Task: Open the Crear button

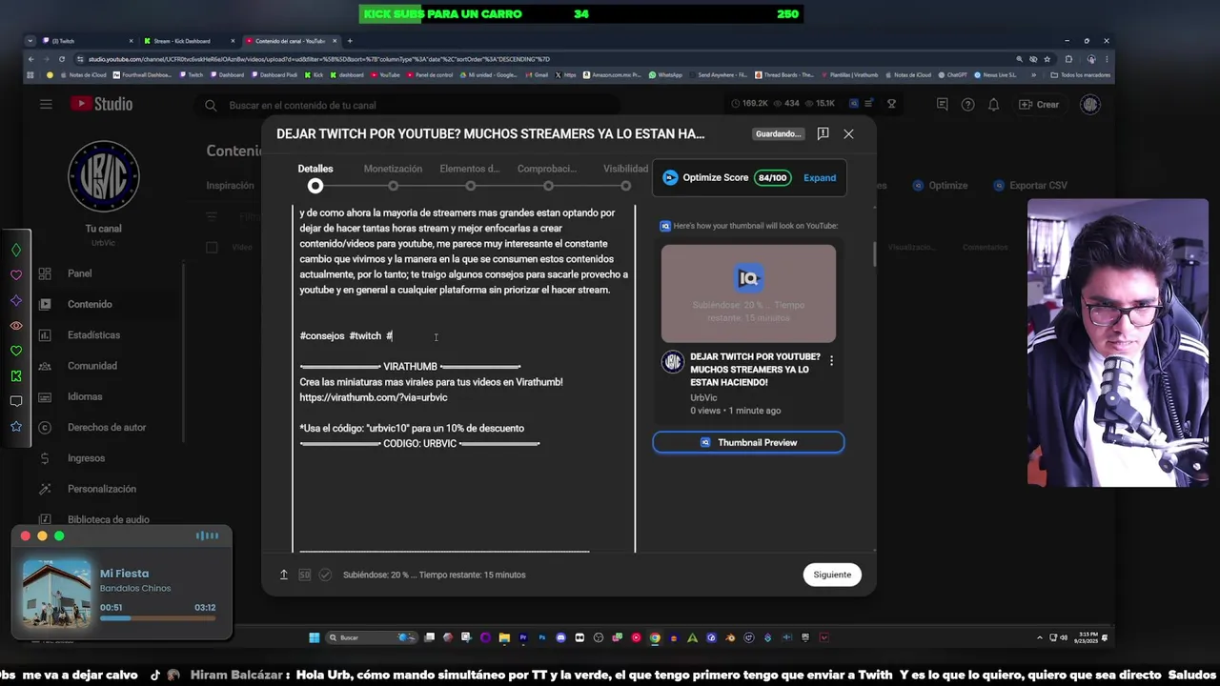Action: pos(1039,105)
